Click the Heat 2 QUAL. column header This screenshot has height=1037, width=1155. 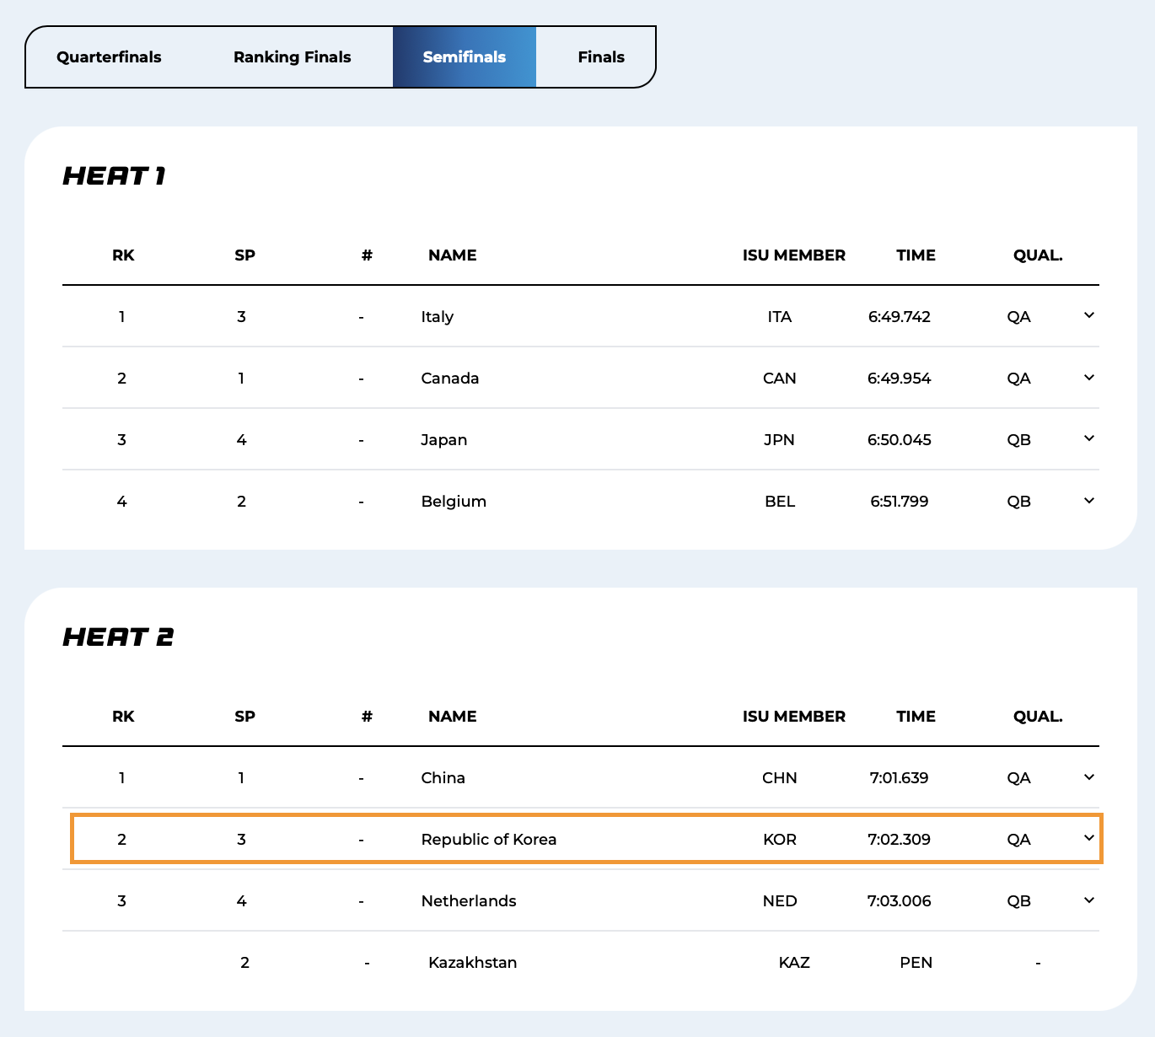coord(1037,717)
